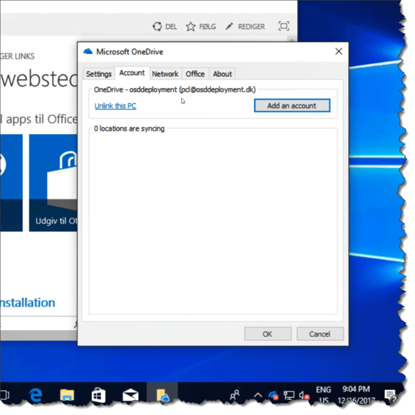Open File Explorer from the taskbar
Image resolution: width=415 pixels, height=415 pixels.
coord(67,395)
